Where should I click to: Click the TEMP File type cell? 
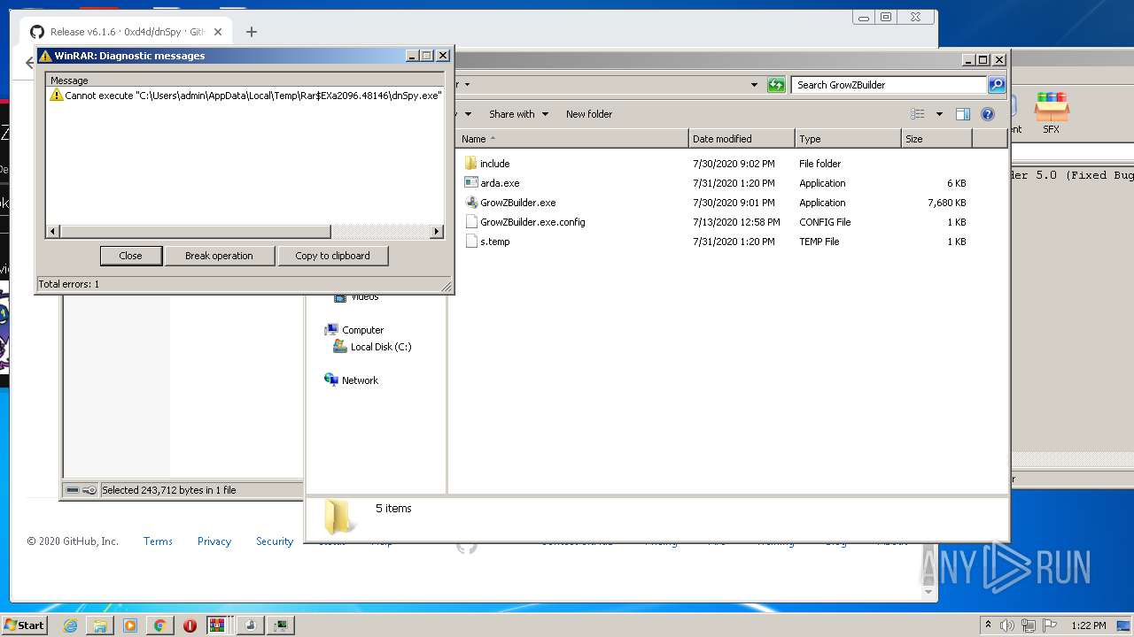(x=819, y=242)
